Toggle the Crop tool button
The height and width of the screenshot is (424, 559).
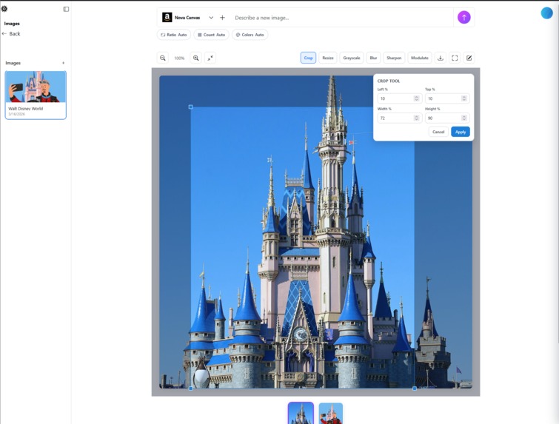[x=309, y=58]
